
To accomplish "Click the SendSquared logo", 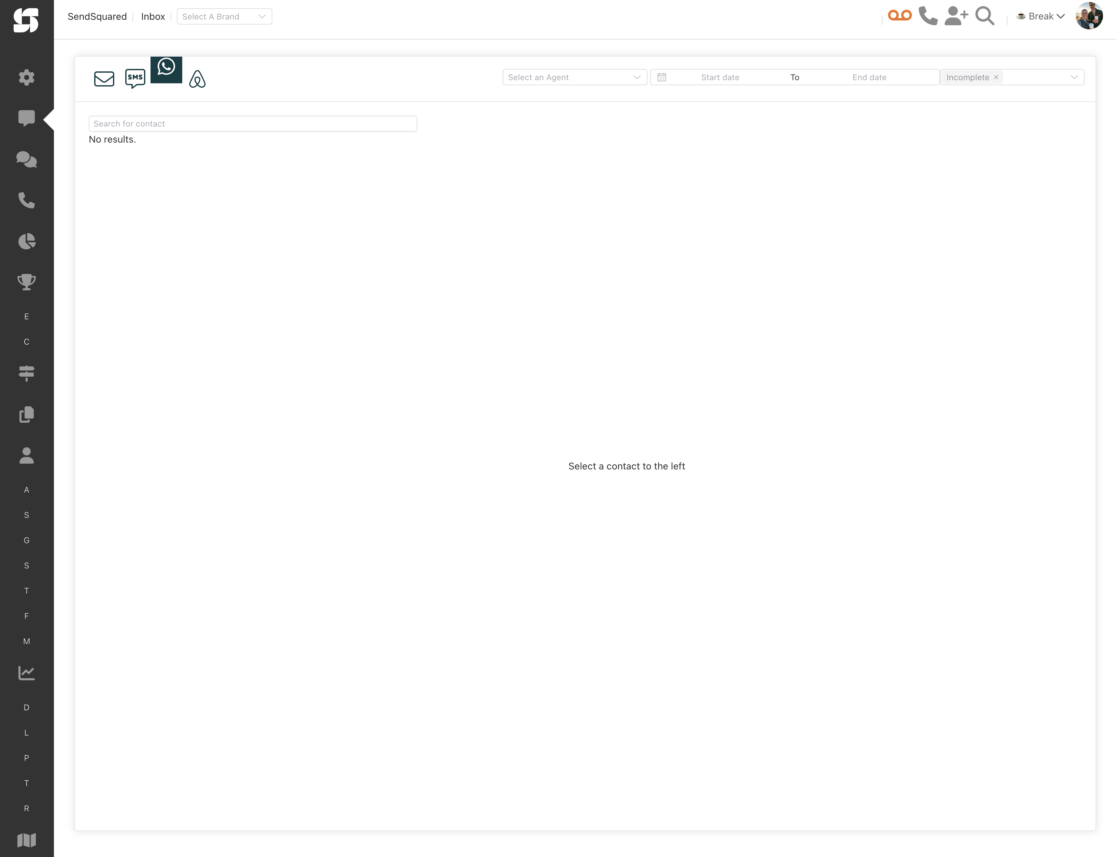I will coord(26,20).
